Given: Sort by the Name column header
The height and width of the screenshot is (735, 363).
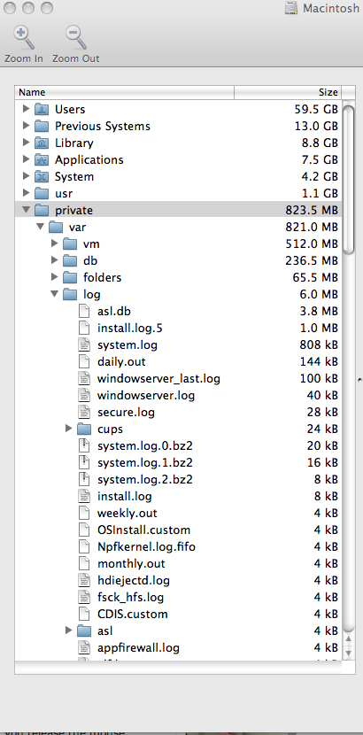Looking at the screenshot, I should pos(124,92).
